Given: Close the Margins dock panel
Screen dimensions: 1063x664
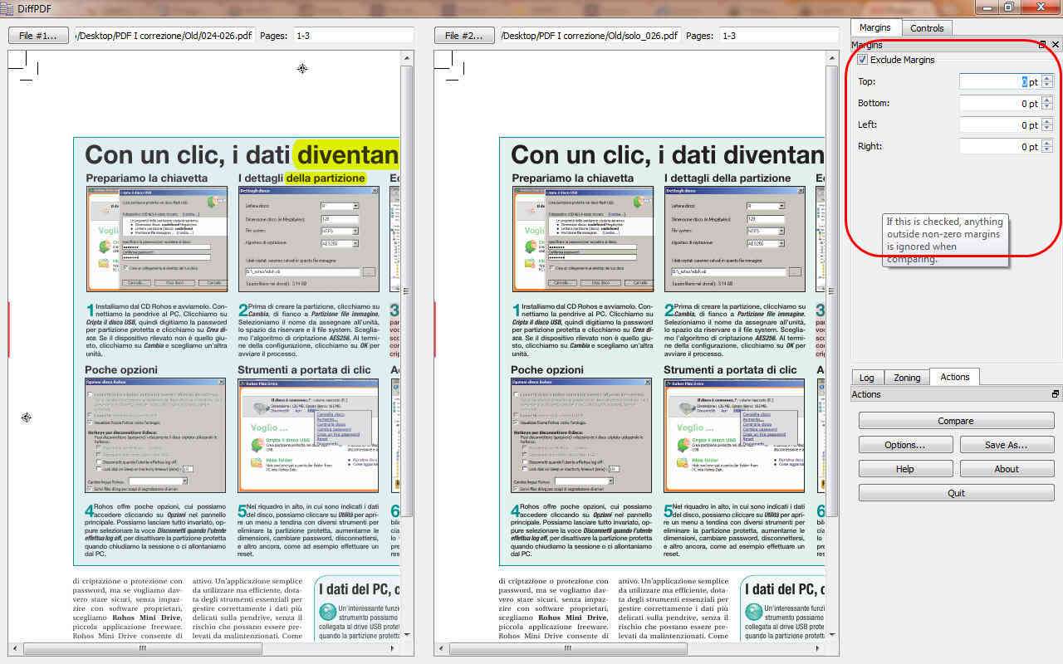Looking at the screenshot, I should point(1056,45).
